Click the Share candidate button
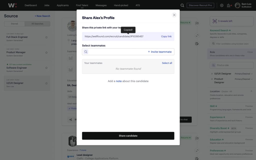The image size is (256, 160). coord(128,136)
